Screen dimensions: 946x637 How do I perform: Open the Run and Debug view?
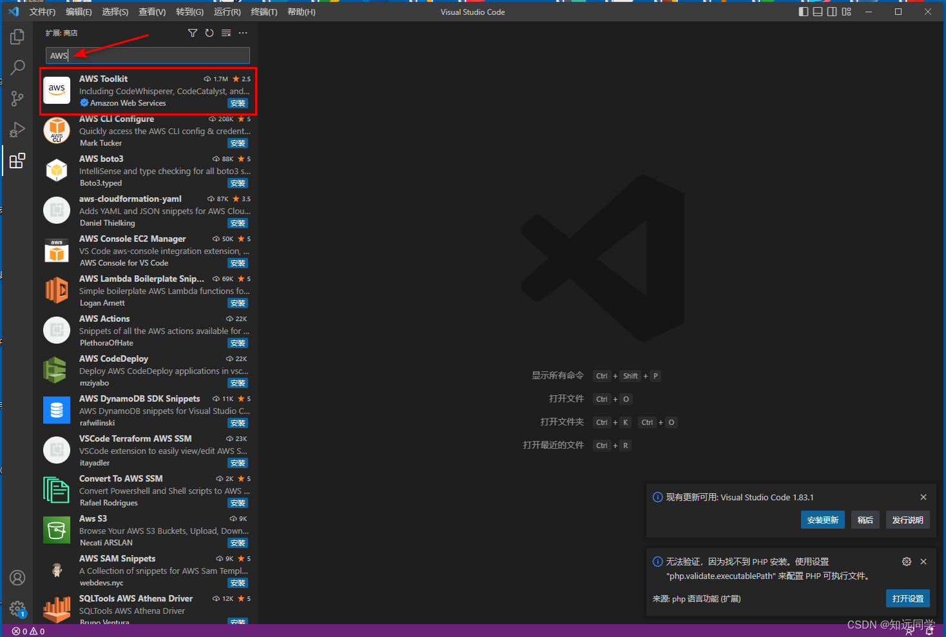tap(17, 130)
